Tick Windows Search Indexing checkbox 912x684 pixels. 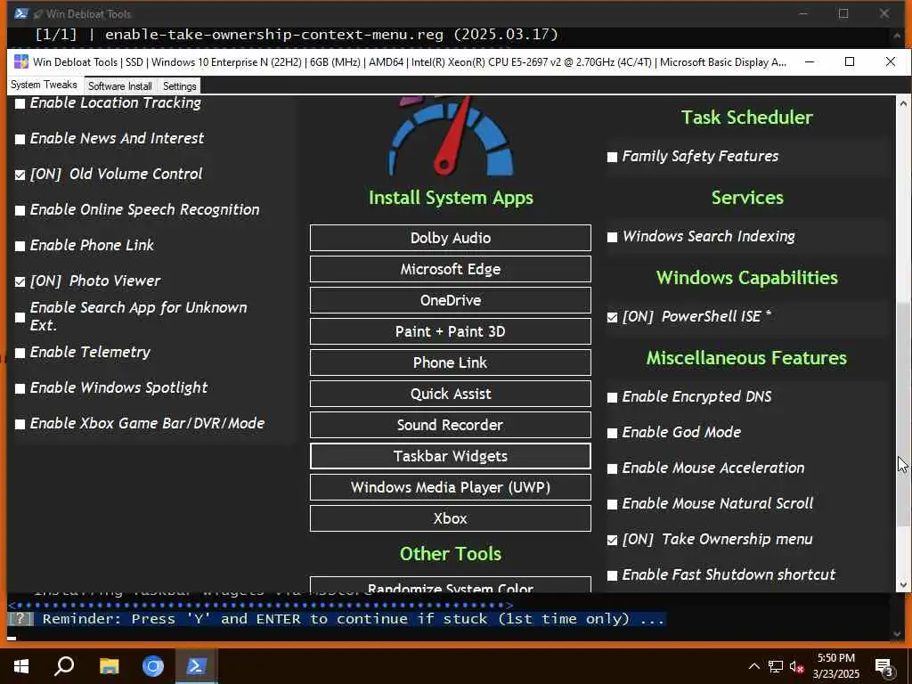612,237
